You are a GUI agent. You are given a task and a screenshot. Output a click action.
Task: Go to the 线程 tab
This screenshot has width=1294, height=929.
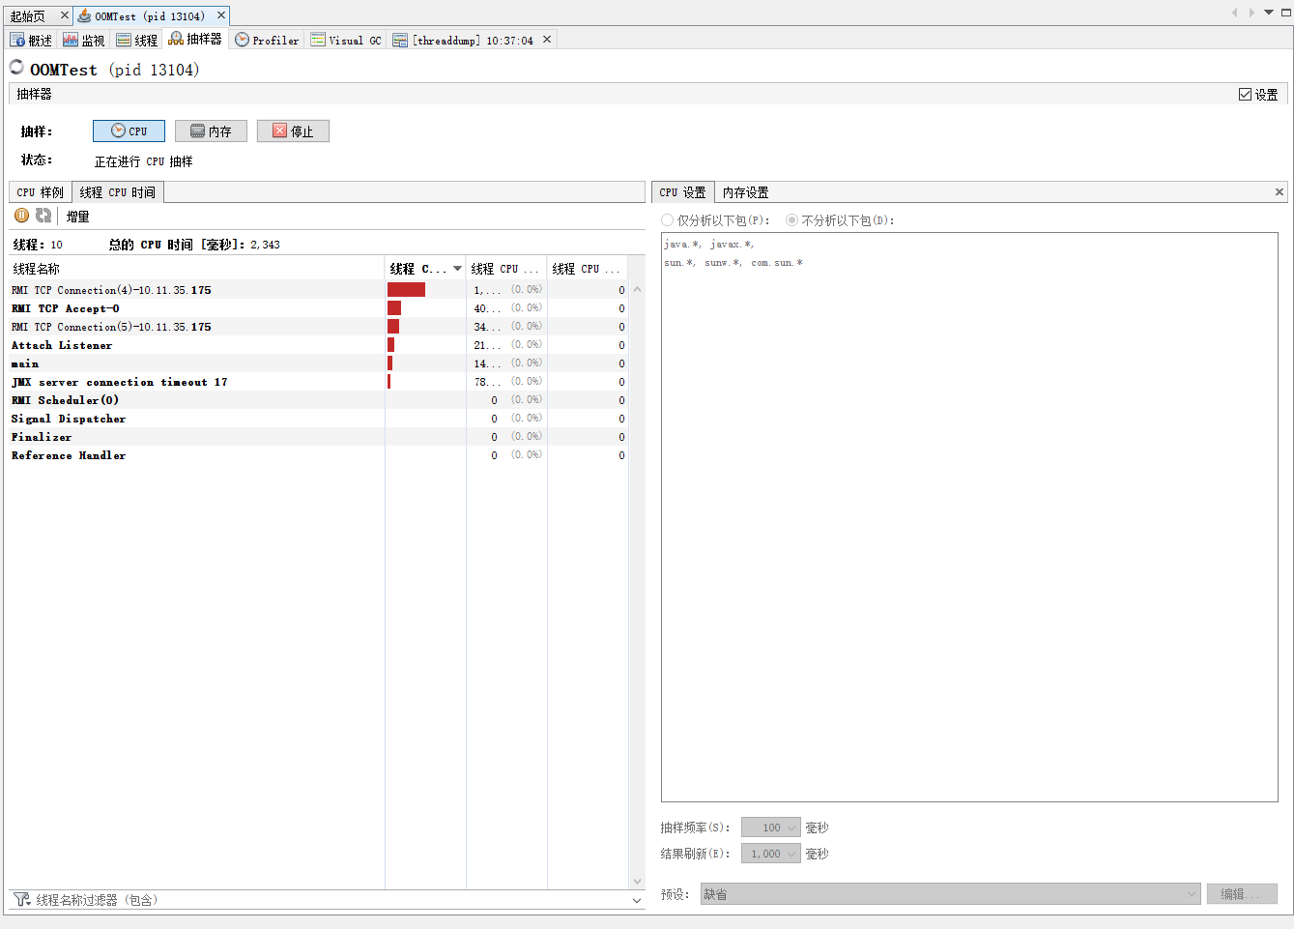137,40
